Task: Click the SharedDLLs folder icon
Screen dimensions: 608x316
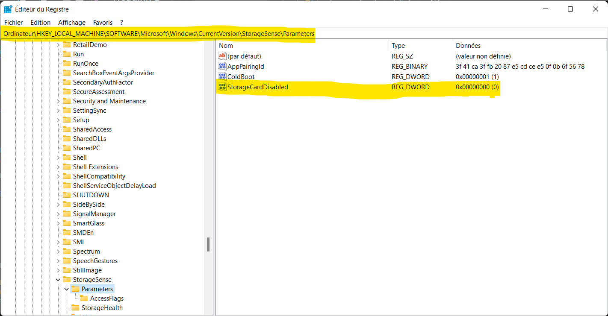Action: 66,138
